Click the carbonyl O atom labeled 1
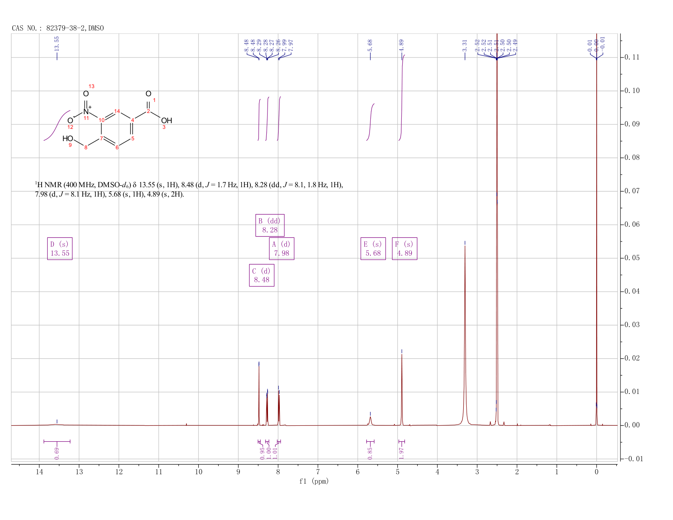The height and width of the screenshot is (520, 673). point(148,94)
